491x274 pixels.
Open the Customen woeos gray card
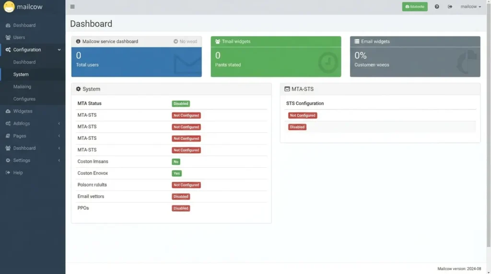coord(415,62)
